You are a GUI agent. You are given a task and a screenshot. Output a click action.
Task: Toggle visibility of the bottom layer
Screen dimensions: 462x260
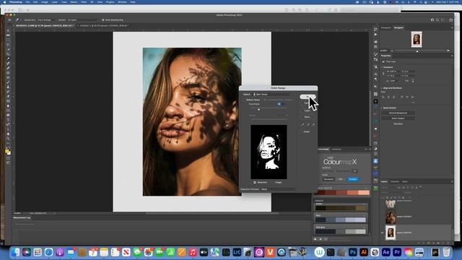tap(383, 233)
